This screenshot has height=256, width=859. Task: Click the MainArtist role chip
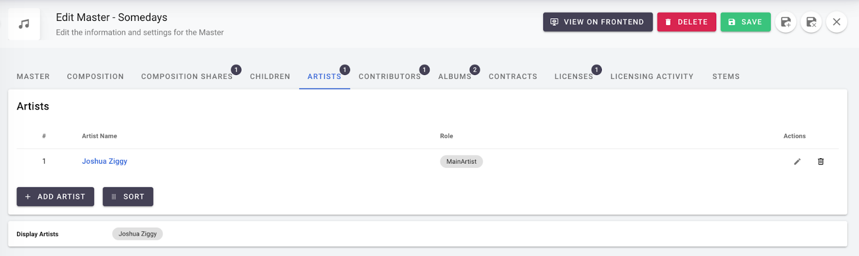[x=461, y=162]
